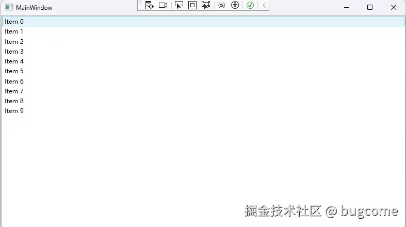Screen dimensions: 406x227
Task: Select Item 9 in the list
Action: pyautogui.click(x=203, y=111)
